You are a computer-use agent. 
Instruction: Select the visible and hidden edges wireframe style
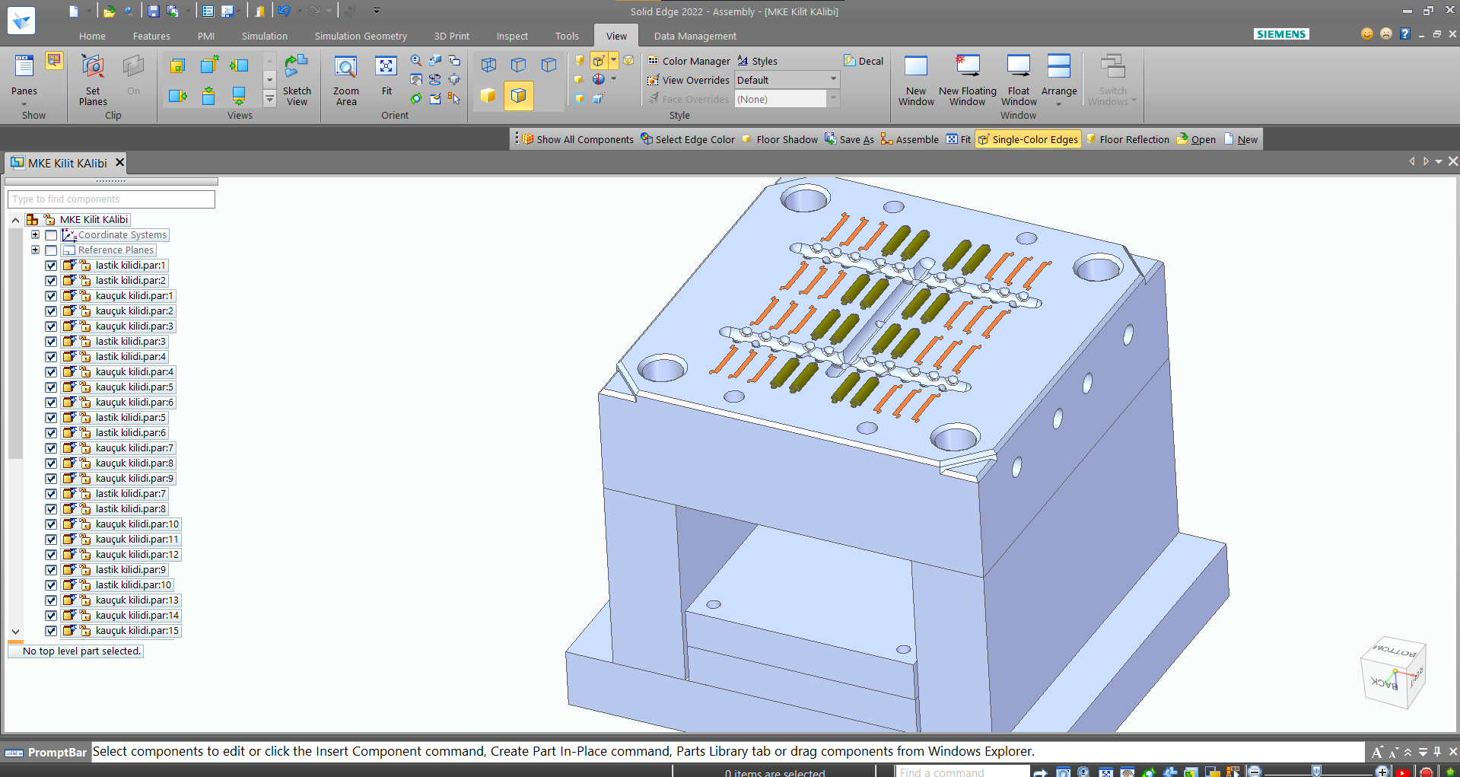(x=518, y=65)
